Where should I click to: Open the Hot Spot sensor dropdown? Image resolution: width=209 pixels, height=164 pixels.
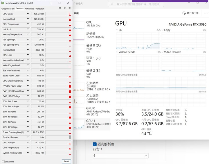coord(28,29)
